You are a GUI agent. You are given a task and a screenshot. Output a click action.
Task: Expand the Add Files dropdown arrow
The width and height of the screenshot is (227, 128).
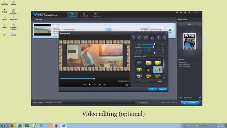[45, 20]
